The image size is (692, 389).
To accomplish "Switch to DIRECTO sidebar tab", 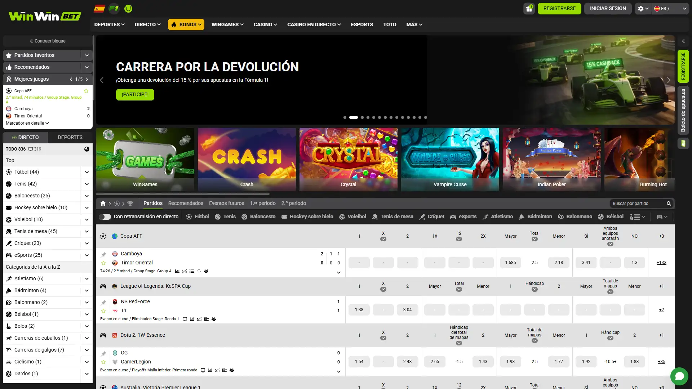I will pyautogui.click(x=25, y=137).
